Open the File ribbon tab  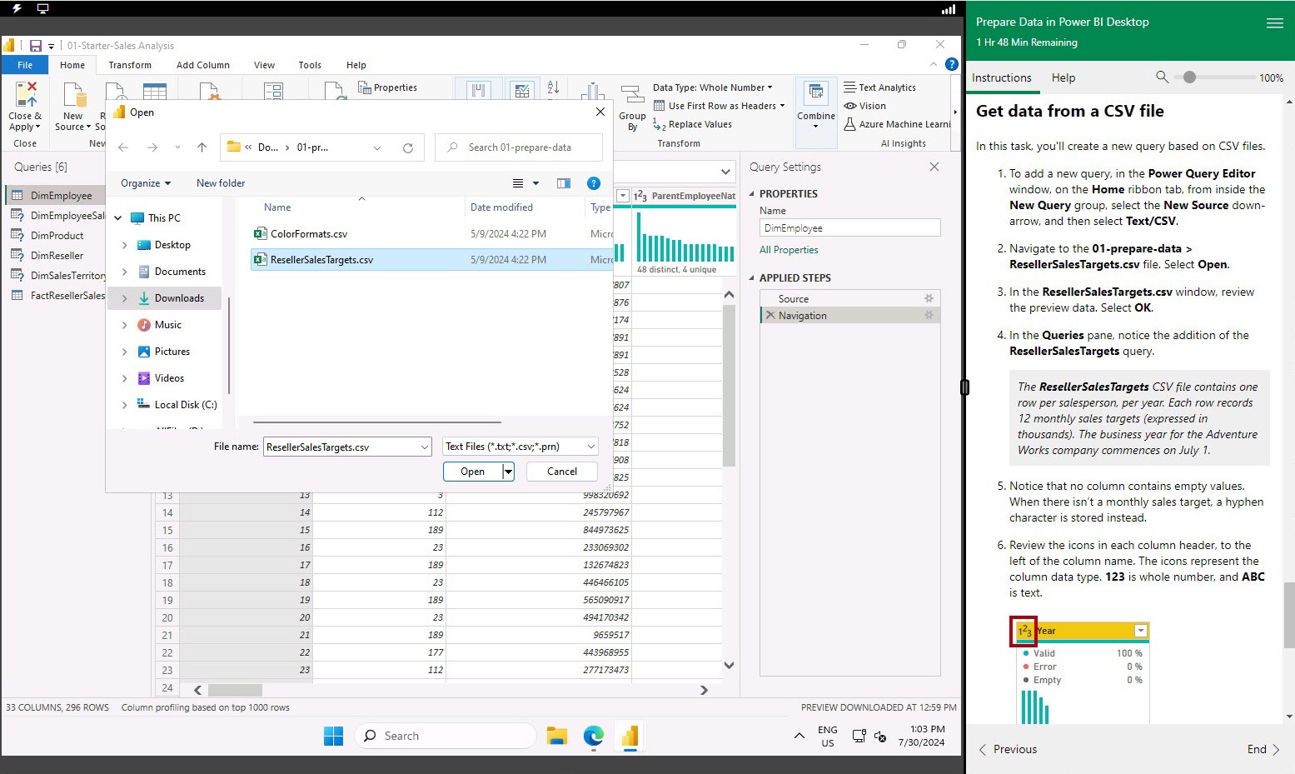(x=25, y=65)
